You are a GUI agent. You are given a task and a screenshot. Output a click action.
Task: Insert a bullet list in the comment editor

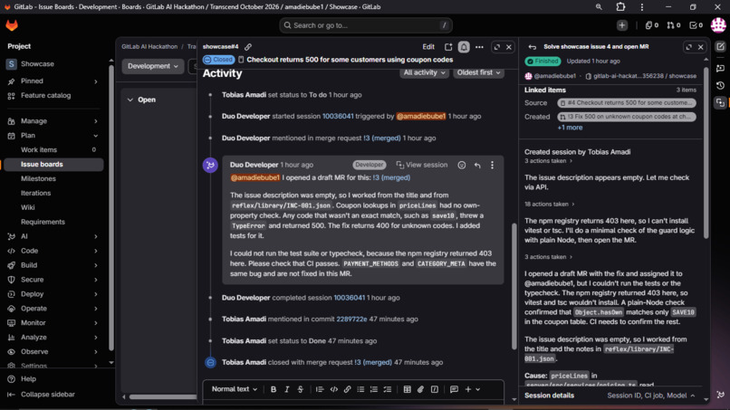click(360, 389)
